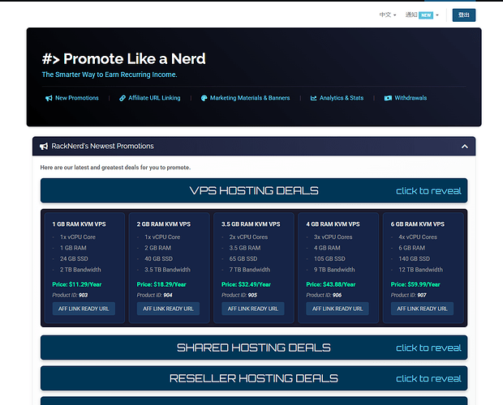This screenshot has height=405, width=503.
Task: Click the NEW badge next to notifications
Action: tap(426, 15)
